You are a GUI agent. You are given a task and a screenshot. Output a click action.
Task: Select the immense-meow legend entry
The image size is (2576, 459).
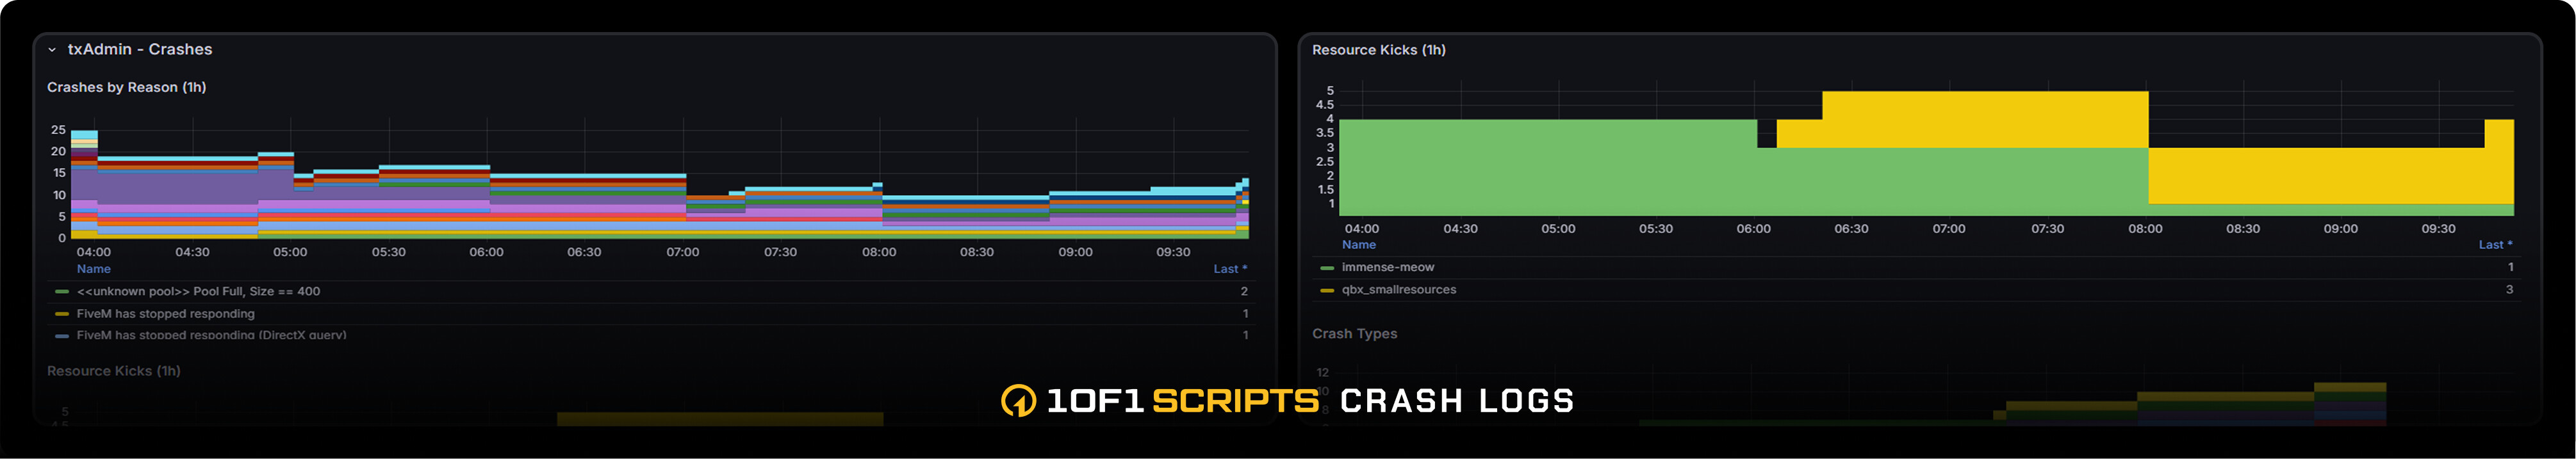pyautogui.click(x=1388, y=268)
